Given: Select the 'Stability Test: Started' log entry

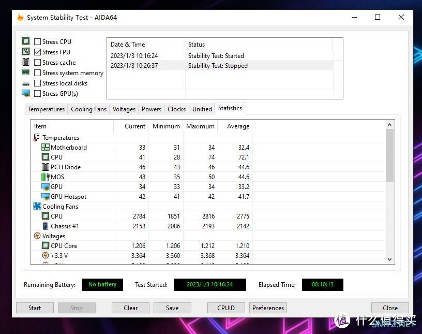Looking at the screenshot, I should click(216, 56).
